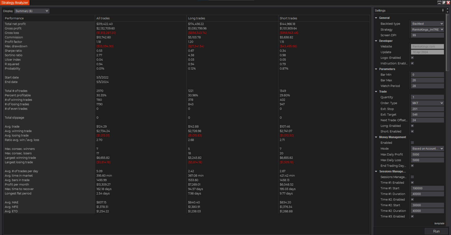
Task: Collapse the Money Management section
Action: click(376, 137)
